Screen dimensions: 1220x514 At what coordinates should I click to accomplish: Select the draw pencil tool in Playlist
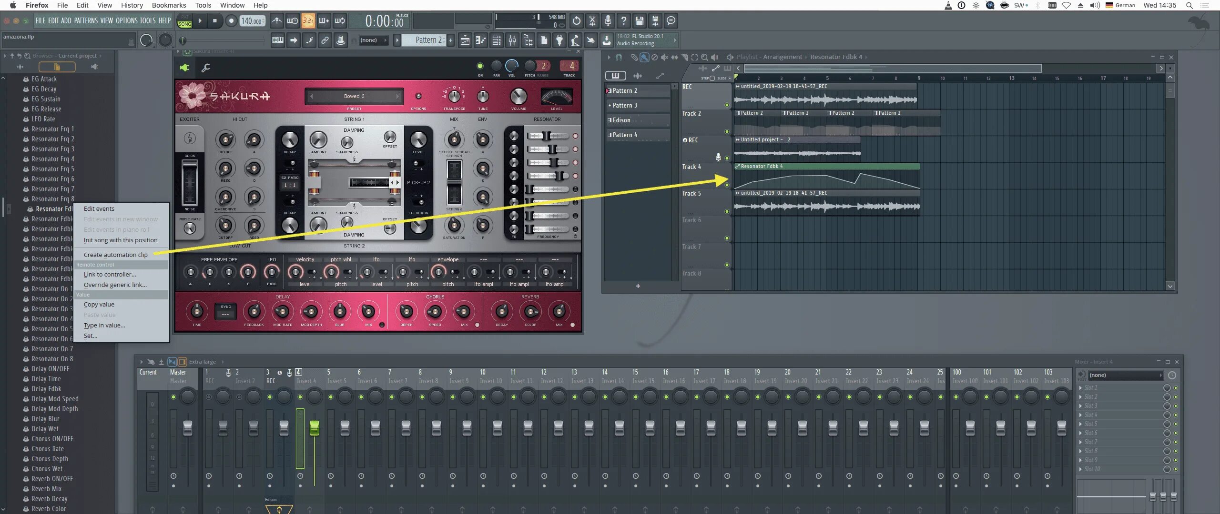click(x=634, y=57)
